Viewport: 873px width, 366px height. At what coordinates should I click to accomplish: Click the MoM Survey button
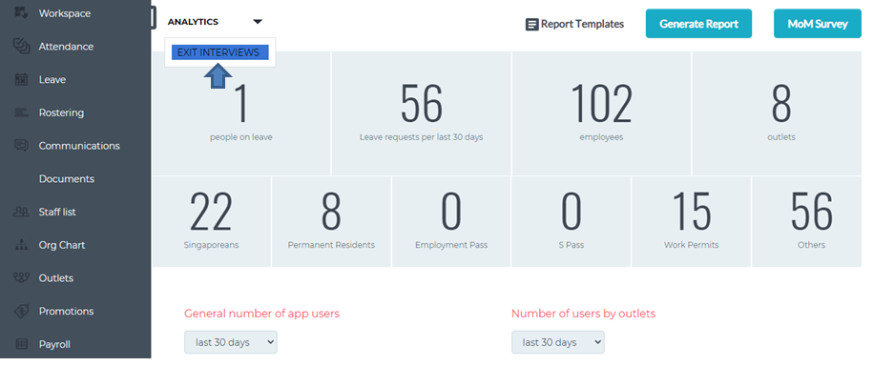818,24
